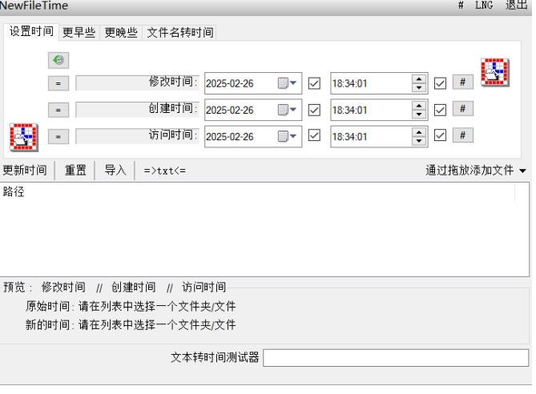Viewport: 536px width, 394px height.
Task: Click the 导入 button
Action: click(115, 171)
